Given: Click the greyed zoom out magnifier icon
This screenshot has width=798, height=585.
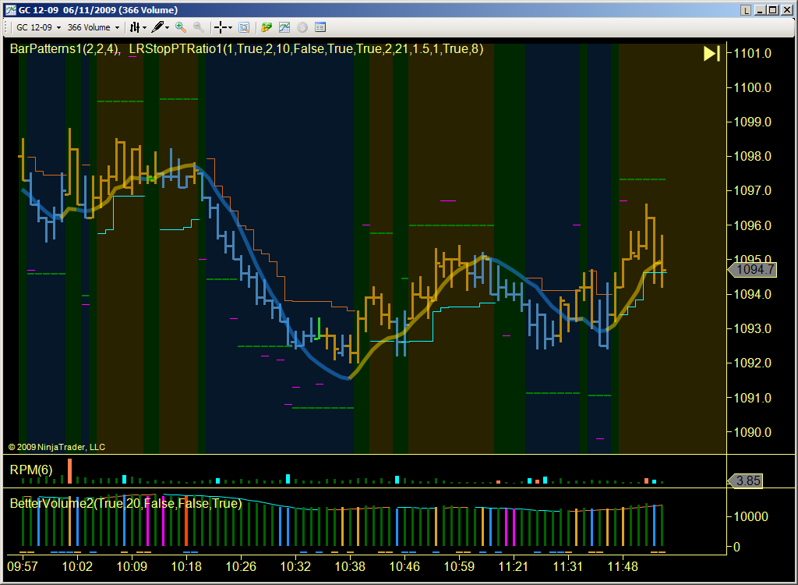Looking at the screenshot, I should pos(199,27).
